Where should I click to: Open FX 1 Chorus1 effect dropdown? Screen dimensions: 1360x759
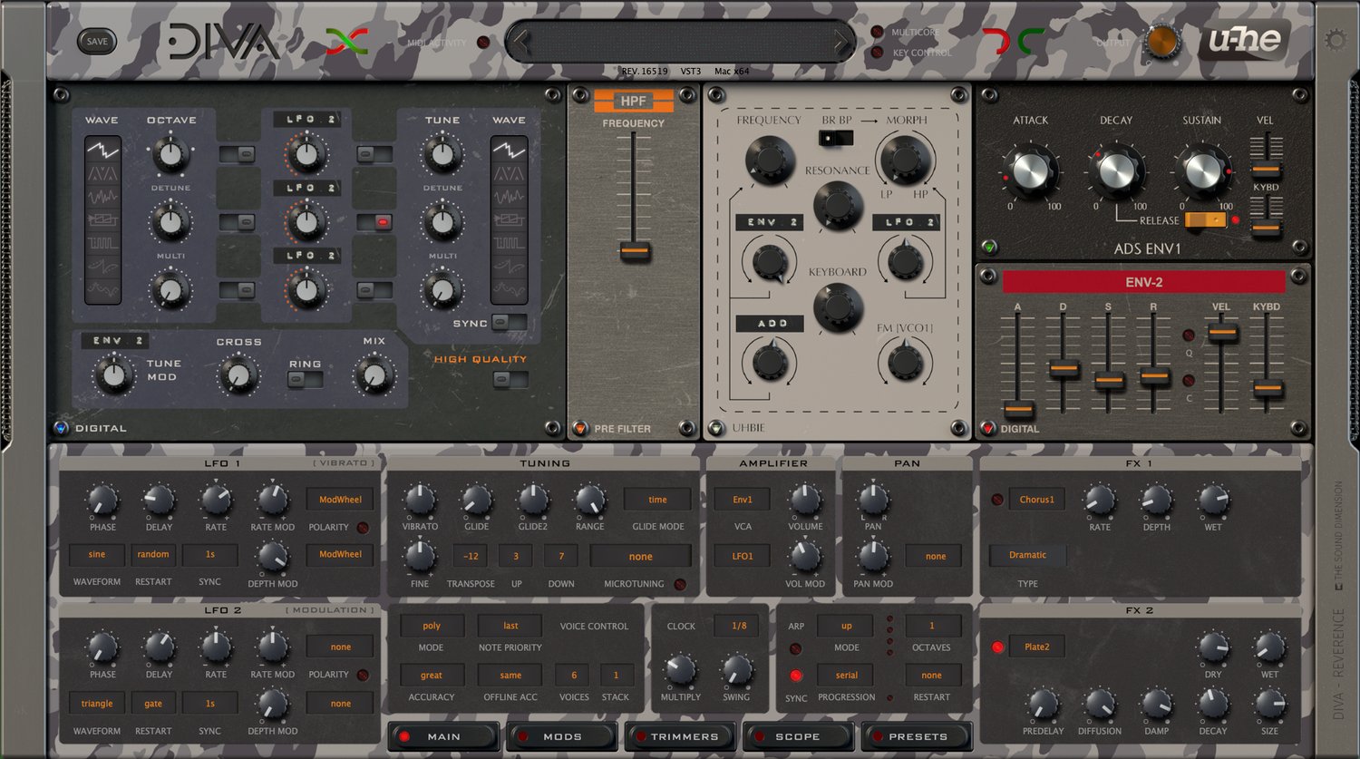click(x=1037, y=499)
